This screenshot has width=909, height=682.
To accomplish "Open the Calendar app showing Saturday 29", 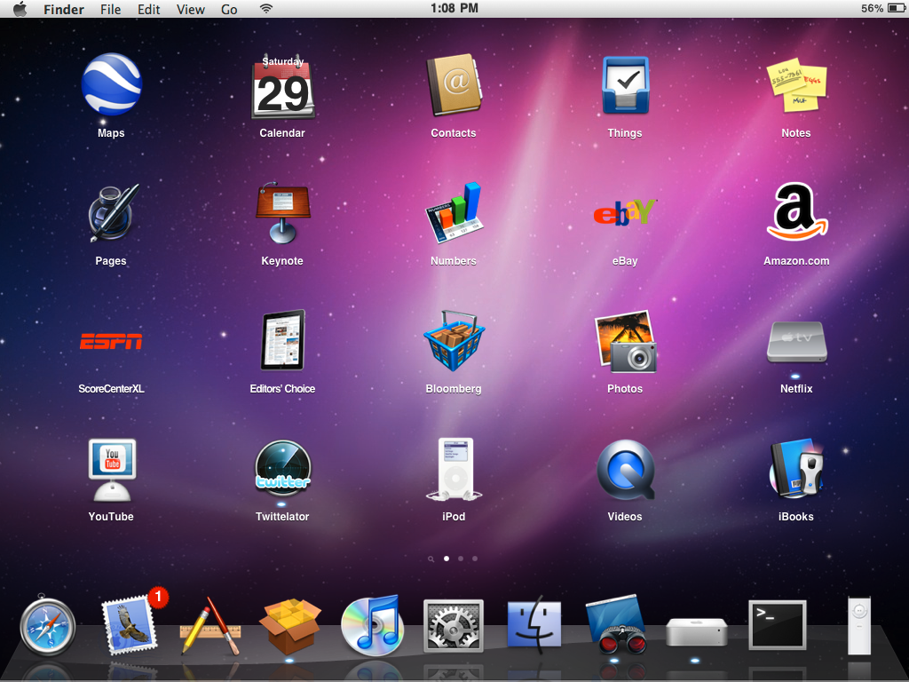I will [282, 87].
